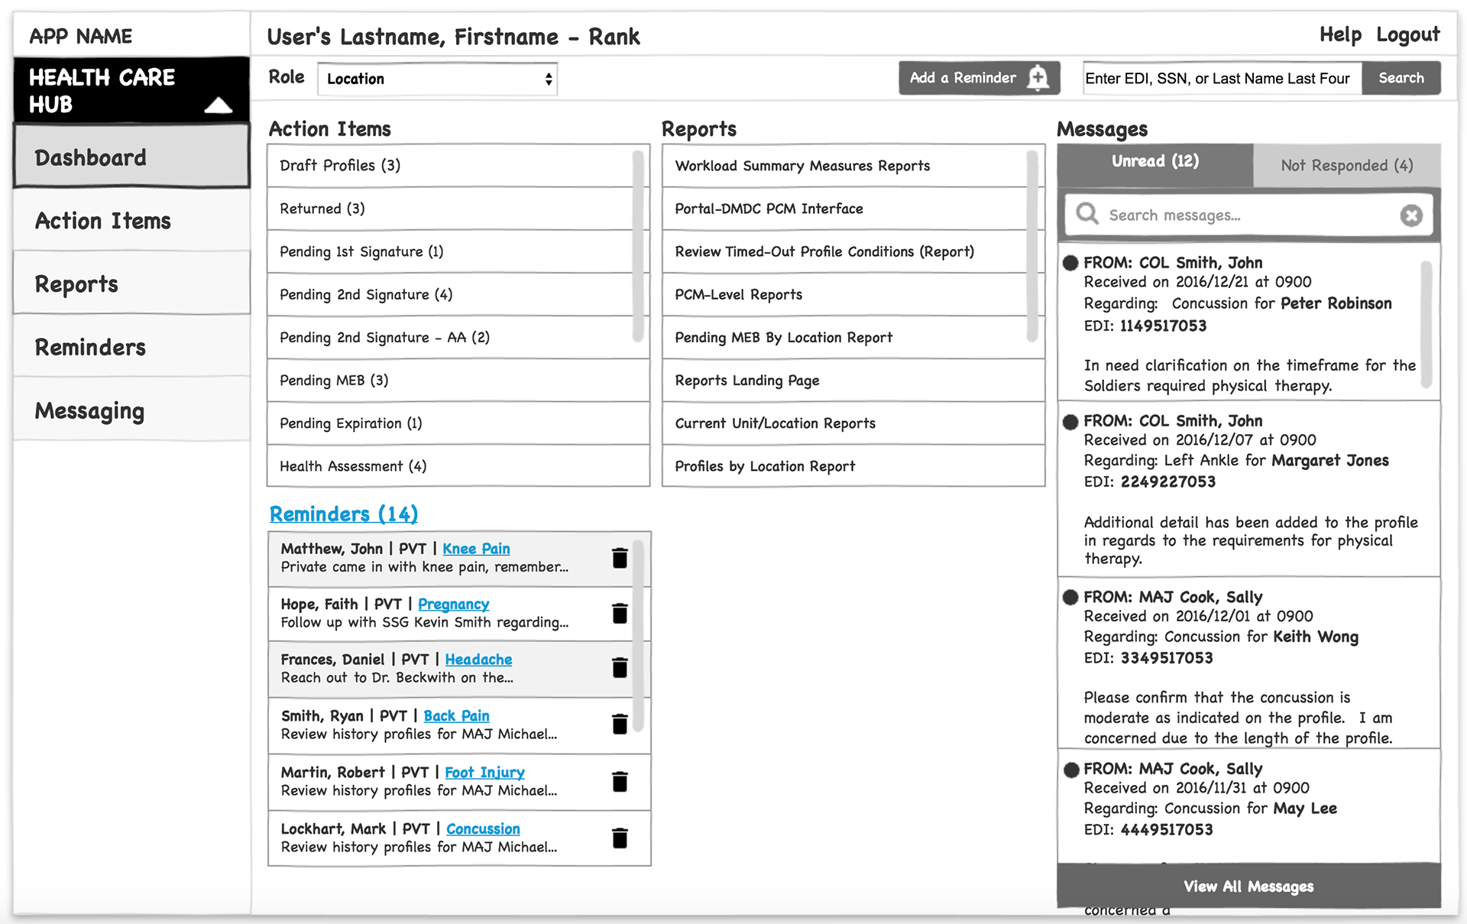Image resolution: width=1467 pixels, height=924 pixels.
Task: Collapse the Health Care Hub menu arrow
Action: coord(219,105)
